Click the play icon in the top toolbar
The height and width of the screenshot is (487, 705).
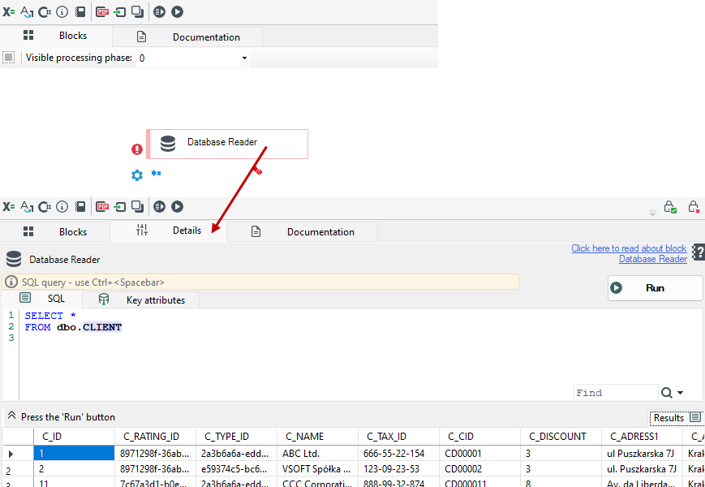(x=177, y=12)
